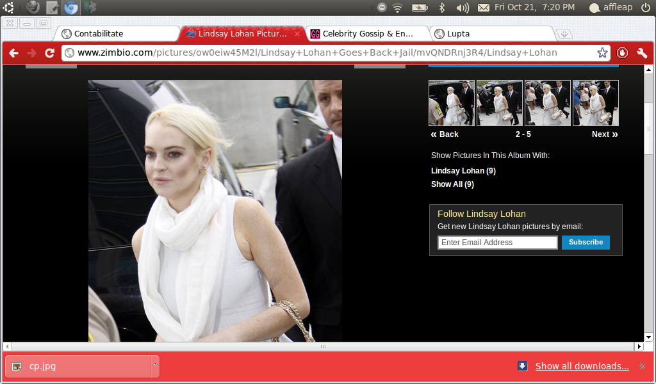Click the horizontal scrollbar thumb

pos(323,346)
